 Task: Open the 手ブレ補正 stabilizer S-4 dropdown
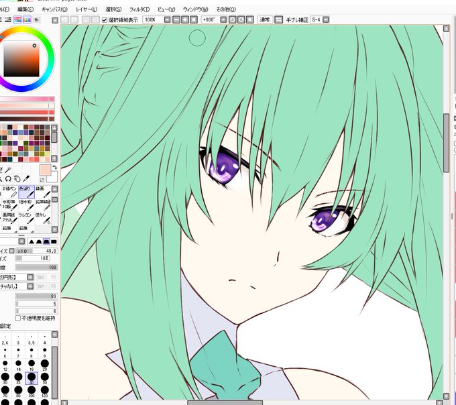tap(326, 19)
